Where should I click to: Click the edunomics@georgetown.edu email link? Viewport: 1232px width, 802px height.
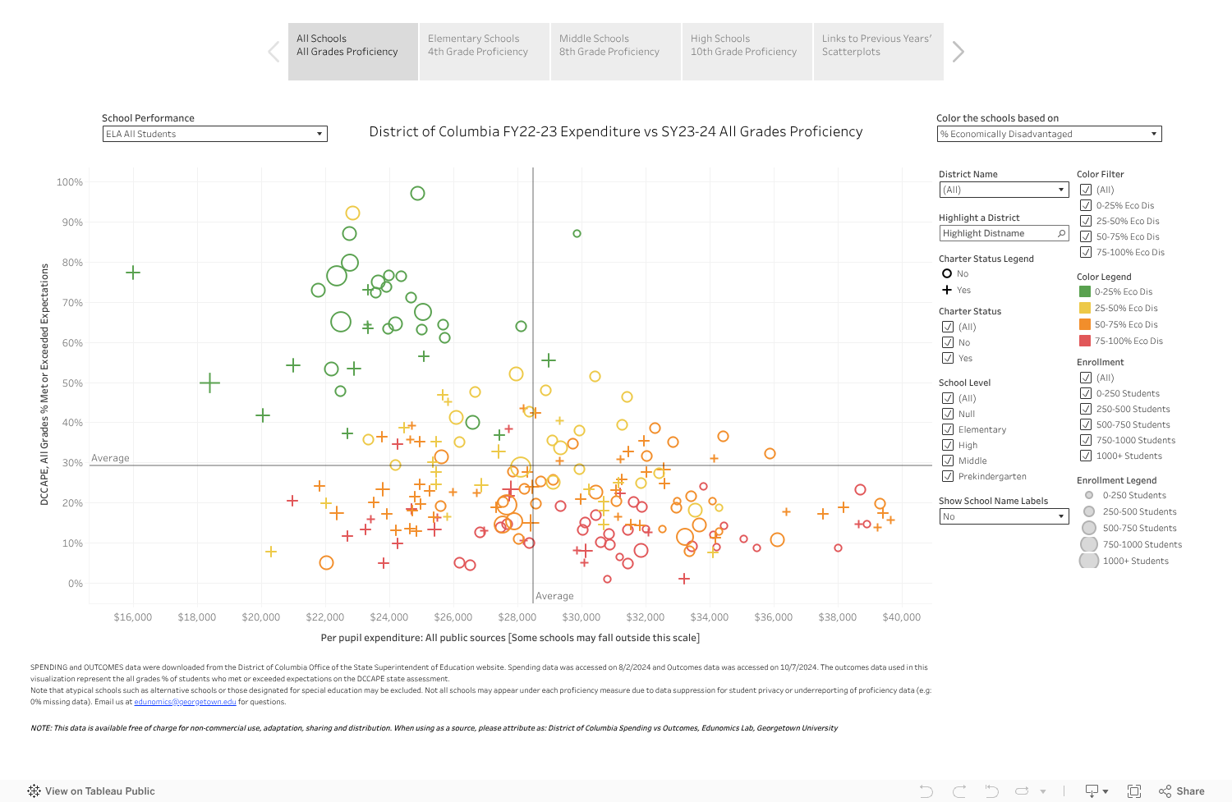pyautogui.click(x=185, y=702)
